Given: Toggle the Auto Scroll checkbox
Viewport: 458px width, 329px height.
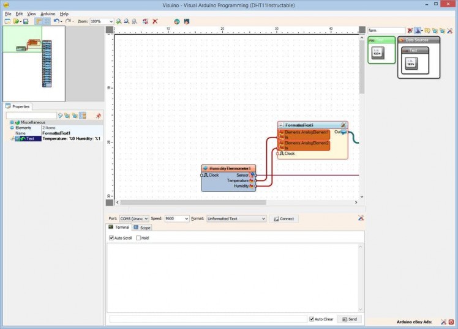Looking at the screenshot, I should (111, 238).
